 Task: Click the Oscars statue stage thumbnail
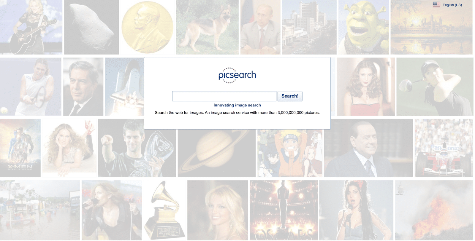coord(284,210)
